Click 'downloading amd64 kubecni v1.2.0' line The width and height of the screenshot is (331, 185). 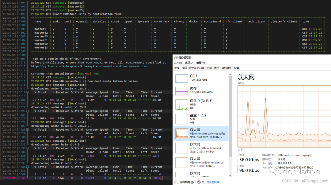coord(61,163)
